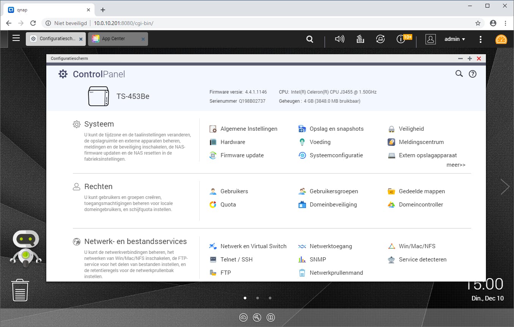Open the Netwerk- en bestandsservices heading

[136, 241]
